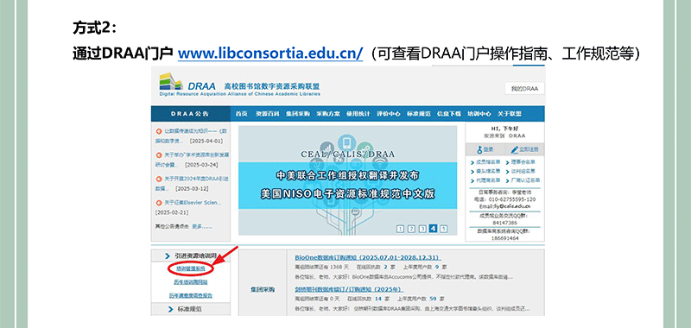Viewport: 691px width, 328px height.
Task: Open the 集团采购 menu item
Action: pos(297,114)
